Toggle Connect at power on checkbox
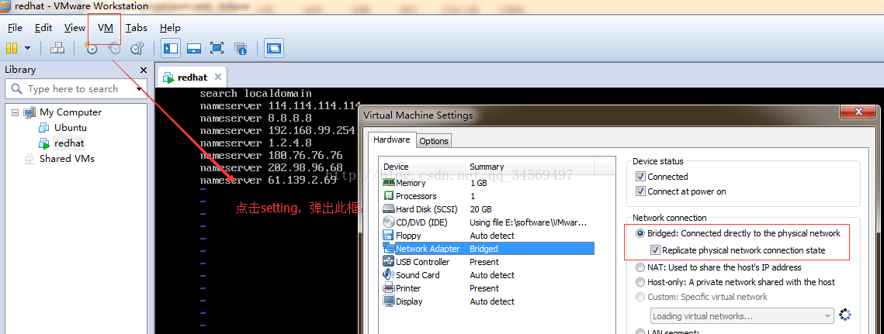884x334 pixels. tap(640, 191)
